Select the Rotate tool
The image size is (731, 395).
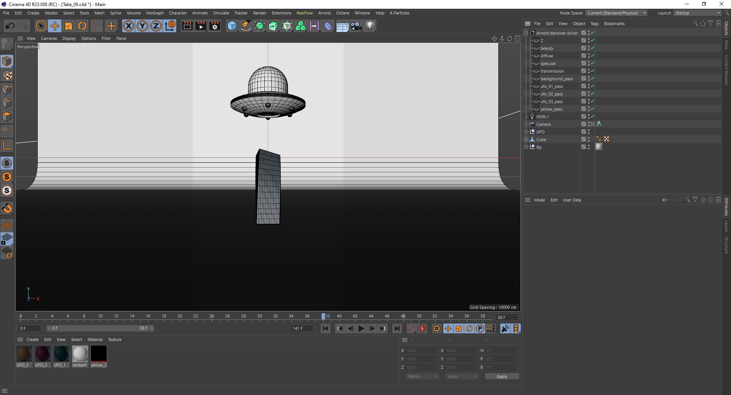(82, 26)
